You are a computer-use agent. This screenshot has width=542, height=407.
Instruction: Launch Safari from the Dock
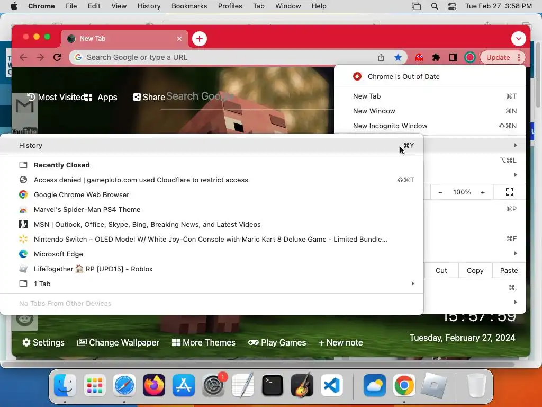(x=124, y=385)
